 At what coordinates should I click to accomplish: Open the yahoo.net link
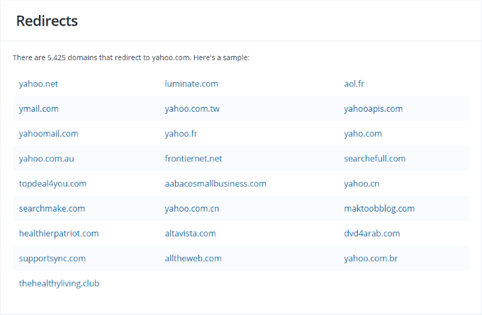click(x=38, y=84)
